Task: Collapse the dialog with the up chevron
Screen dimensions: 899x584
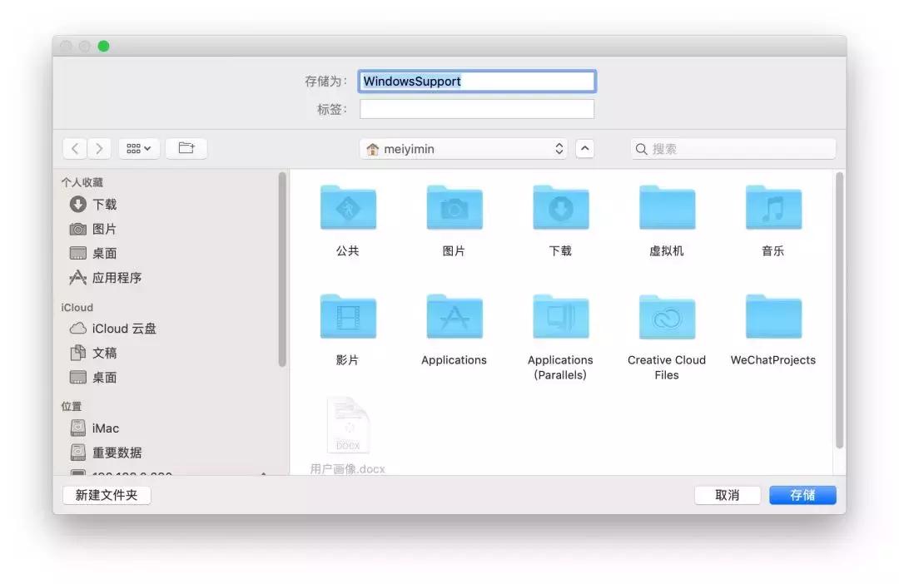Action: click(x=585, y=149)
